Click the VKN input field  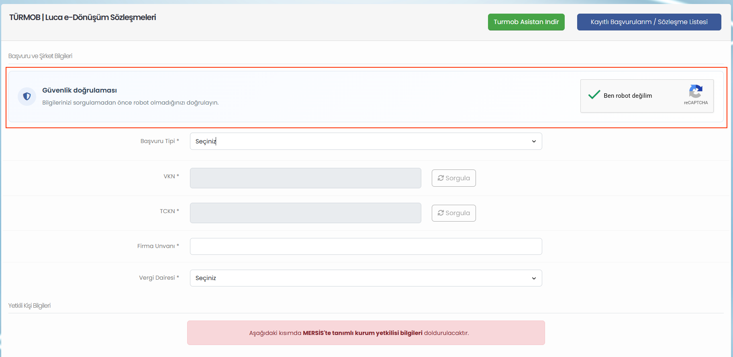click(306, 178)
